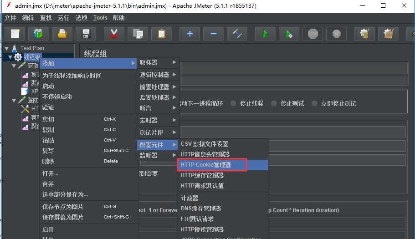The height and width of the screenshot is (239, 415).
Task: Click the New test plan toolbar icon
Action: 15,34
